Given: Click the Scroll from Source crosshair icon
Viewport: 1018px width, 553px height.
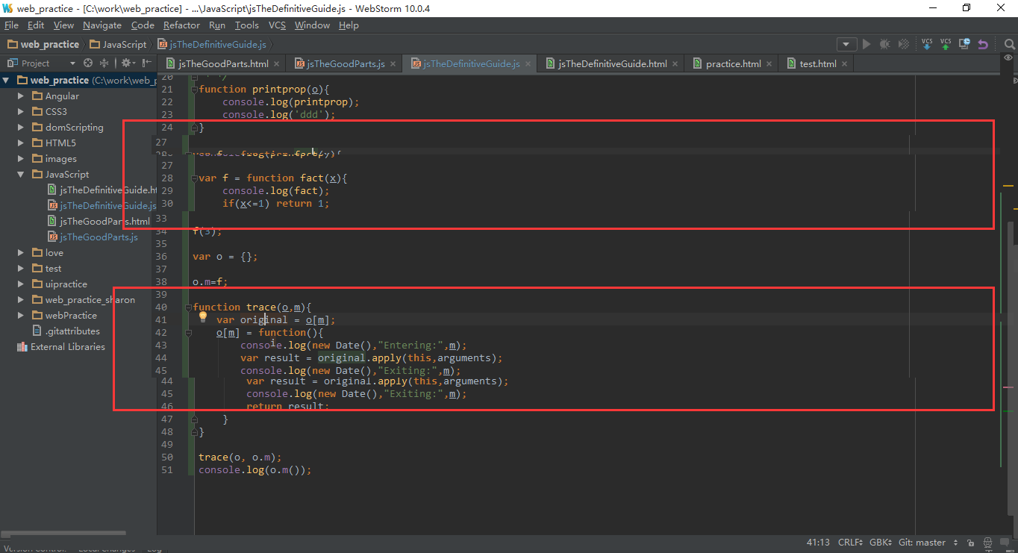Looking at the screenshot, I should 88,63.
